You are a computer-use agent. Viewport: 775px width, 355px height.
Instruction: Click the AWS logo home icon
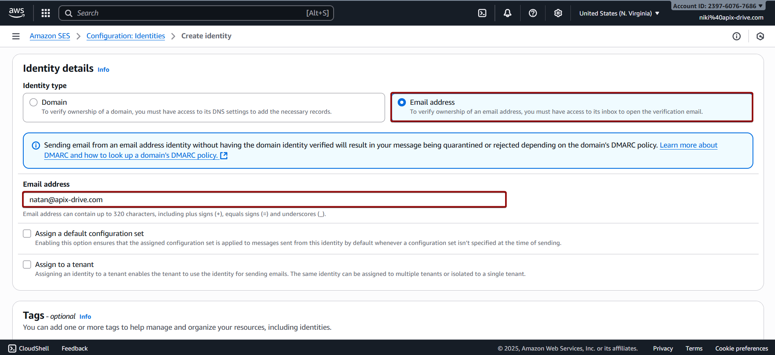(17, 13)
